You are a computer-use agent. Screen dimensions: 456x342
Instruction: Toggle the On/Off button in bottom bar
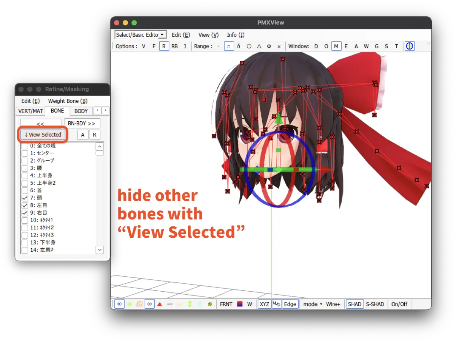[399, 304]
